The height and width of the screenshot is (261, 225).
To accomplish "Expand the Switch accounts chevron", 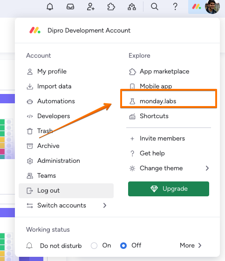I will pos(105,206).
